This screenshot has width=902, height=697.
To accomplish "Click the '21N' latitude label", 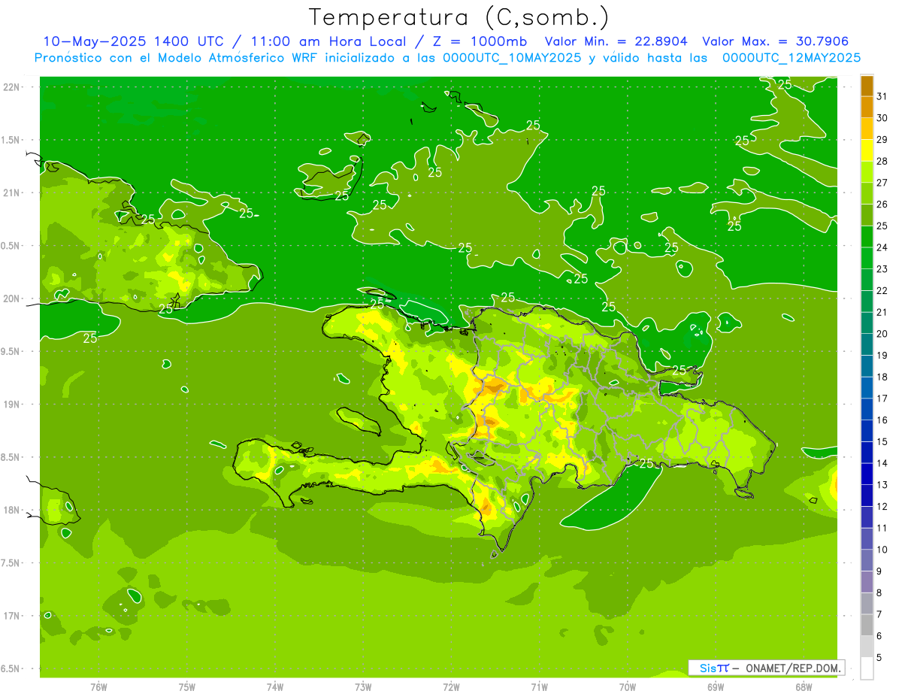I will click(11, 192).
